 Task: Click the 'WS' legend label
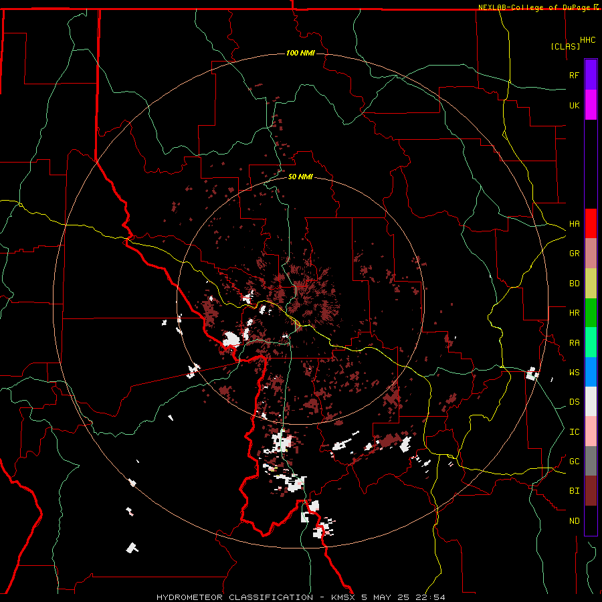pyautogui.click(x=574, y=373)
